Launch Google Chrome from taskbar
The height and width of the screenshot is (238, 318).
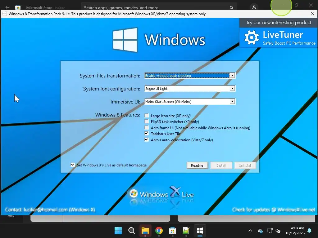pos(159,231)
